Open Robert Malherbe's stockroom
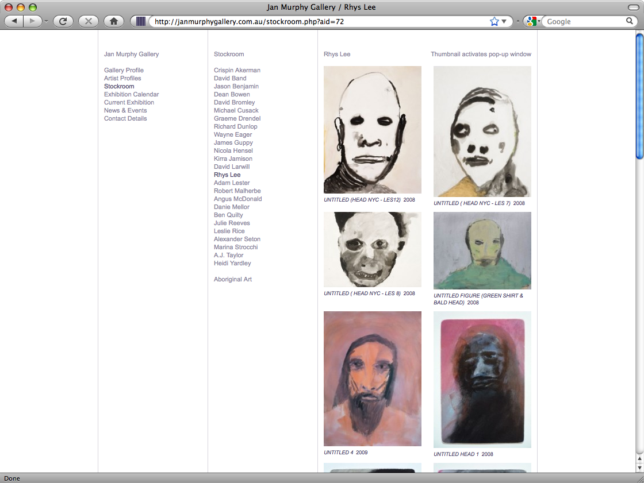This screenshot has height=483, width=644. pyautogui.click(x=237, y=191)
